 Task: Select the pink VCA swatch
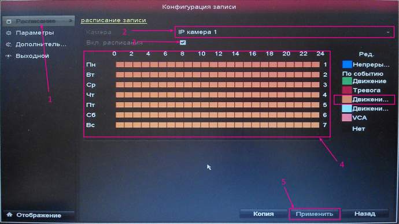coord(347,118)
